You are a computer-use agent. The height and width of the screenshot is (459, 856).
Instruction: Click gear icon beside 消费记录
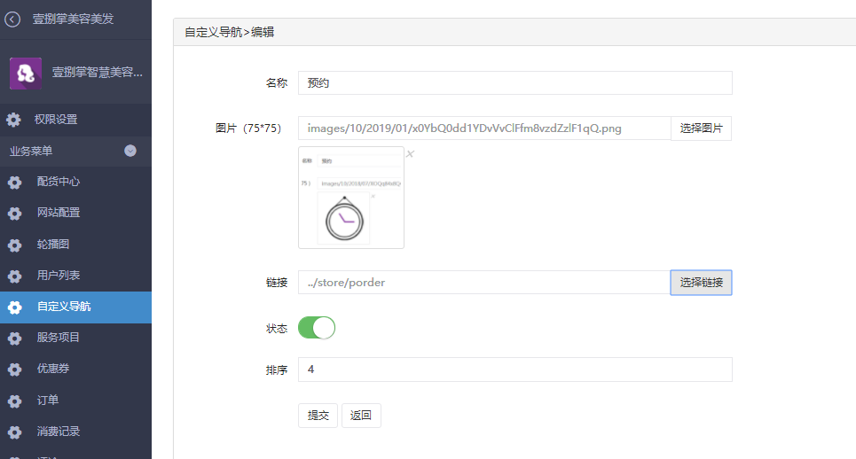[x=15, y=432]
